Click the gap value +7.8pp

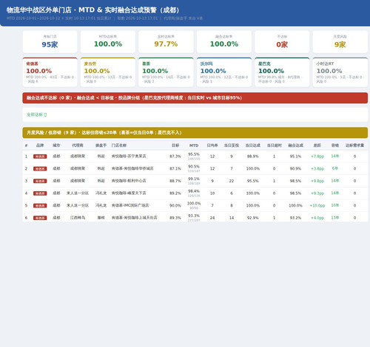tap(317, 157)
